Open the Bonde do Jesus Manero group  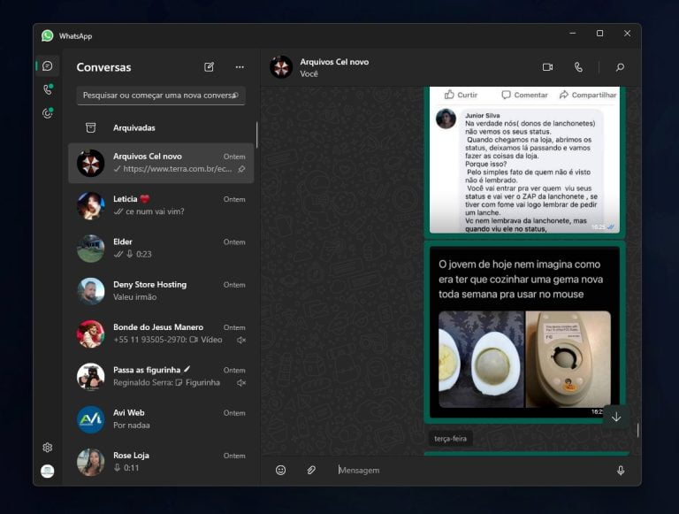click(x=161, y=334)
